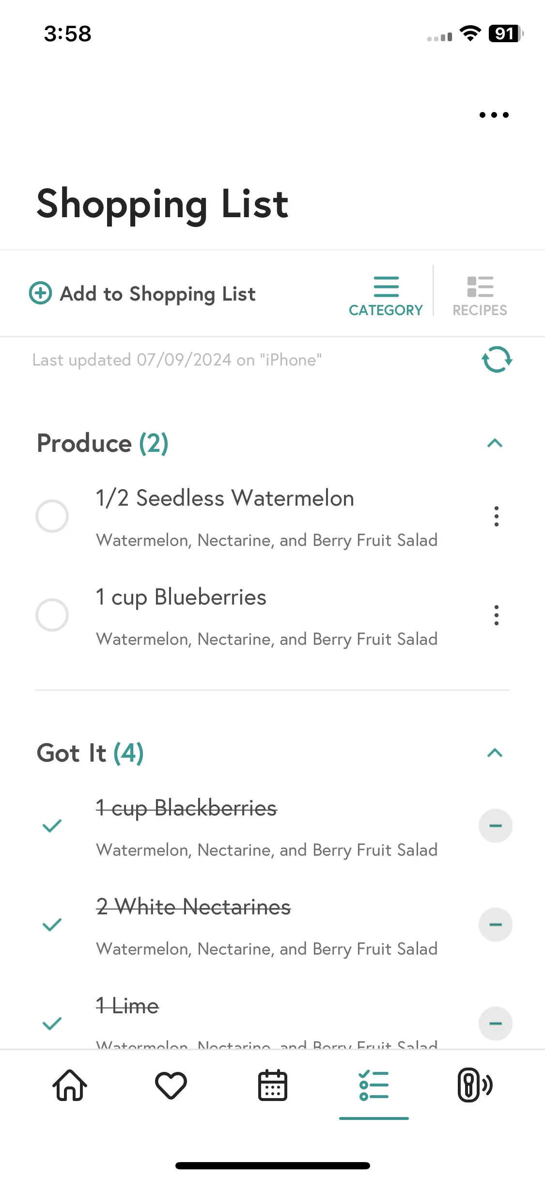Remove Blackberries from Got It list
The image size is (545, 1181).
click(496, 826)
